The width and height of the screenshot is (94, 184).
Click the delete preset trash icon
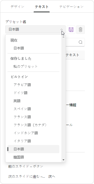pos(81,30)
